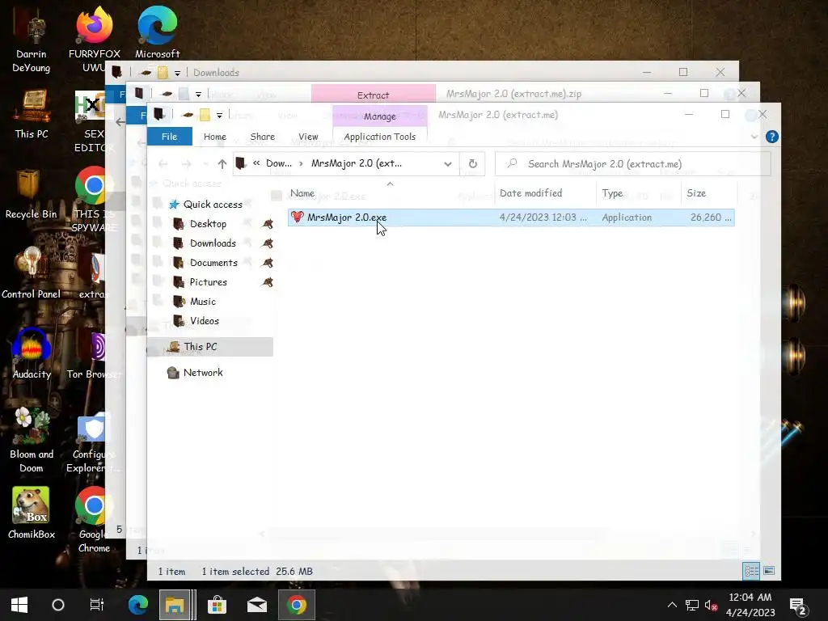The image size is (828, 621).
Task: Open Edge from the taskbar
Action: click(x=138, y=605)
